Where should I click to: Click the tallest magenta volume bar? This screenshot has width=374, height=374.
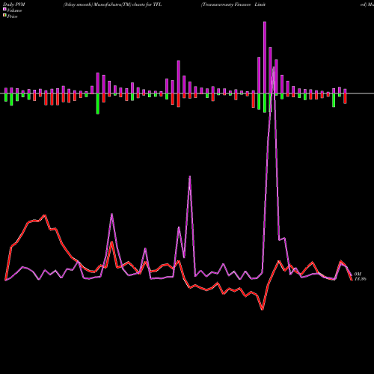(265, 58)
